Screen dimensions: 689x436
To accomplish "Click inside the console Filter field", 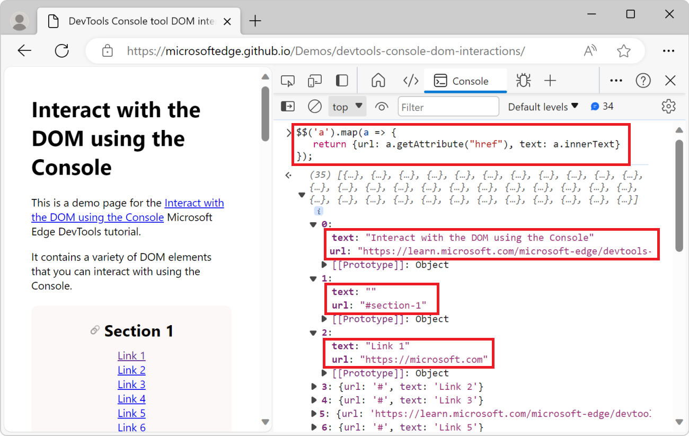I will click(x=448, y=106).
